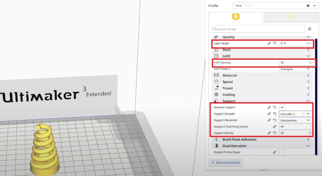Image resolution: width=322 pixels, height=176 pixels.
Task: Enable the Prime Tower checkbox
Action: pos(282,152)
